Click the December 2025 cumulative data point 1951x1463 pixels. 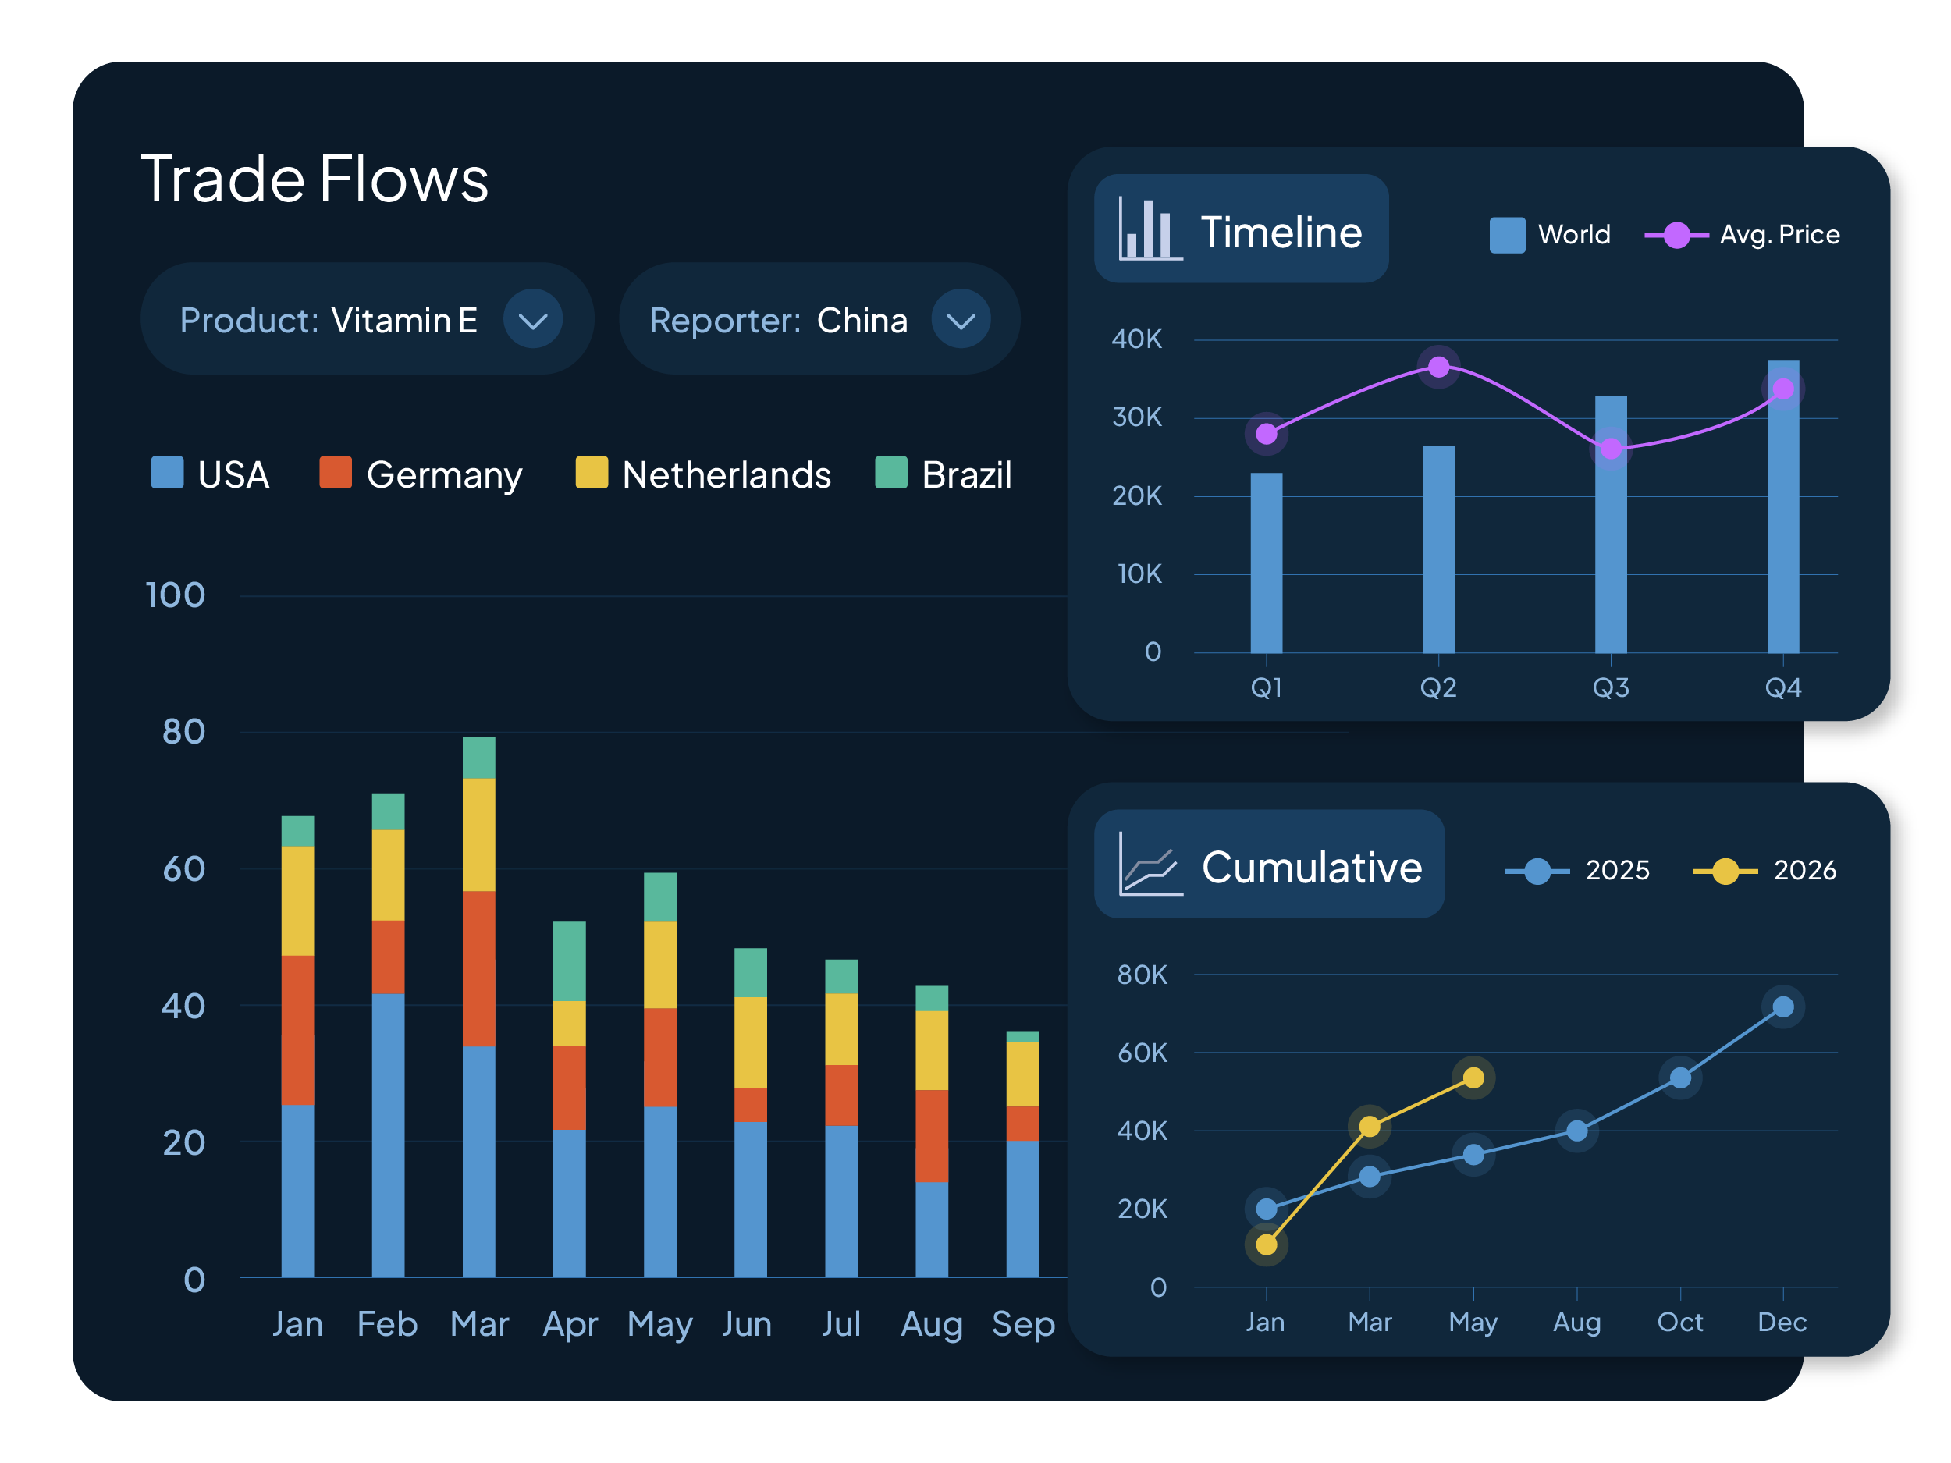[1782, 1007]
